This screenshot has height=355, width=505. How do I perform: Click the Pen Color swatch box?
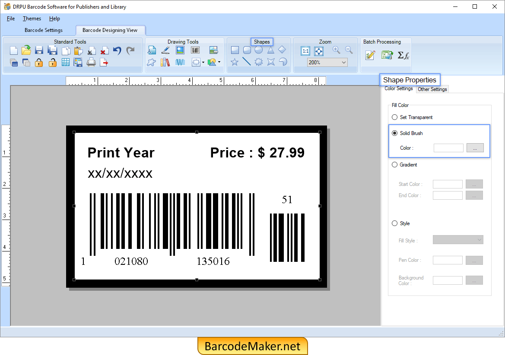point(448,260)
